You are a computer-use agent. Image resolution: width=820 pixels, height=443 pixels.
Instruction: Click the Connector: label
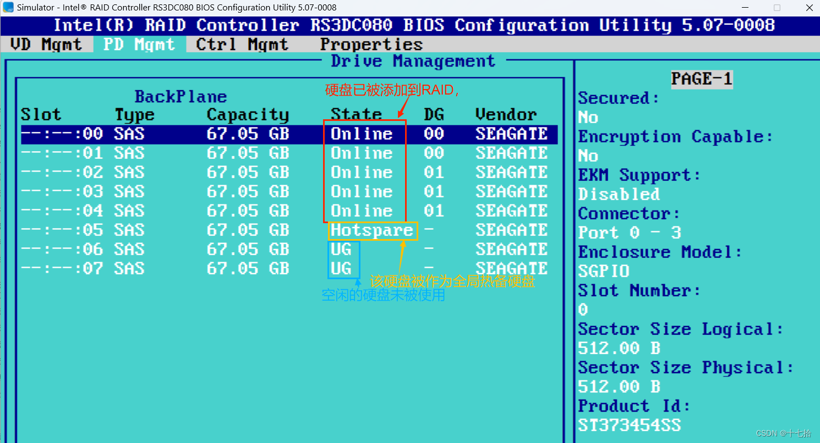pyautogui.click(x=629, y=214)
